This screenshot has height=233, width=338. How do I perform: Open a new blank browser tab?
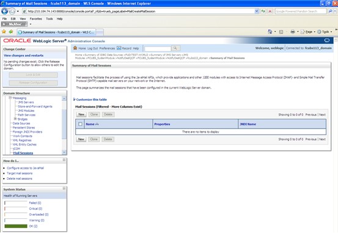click(100, 32)
